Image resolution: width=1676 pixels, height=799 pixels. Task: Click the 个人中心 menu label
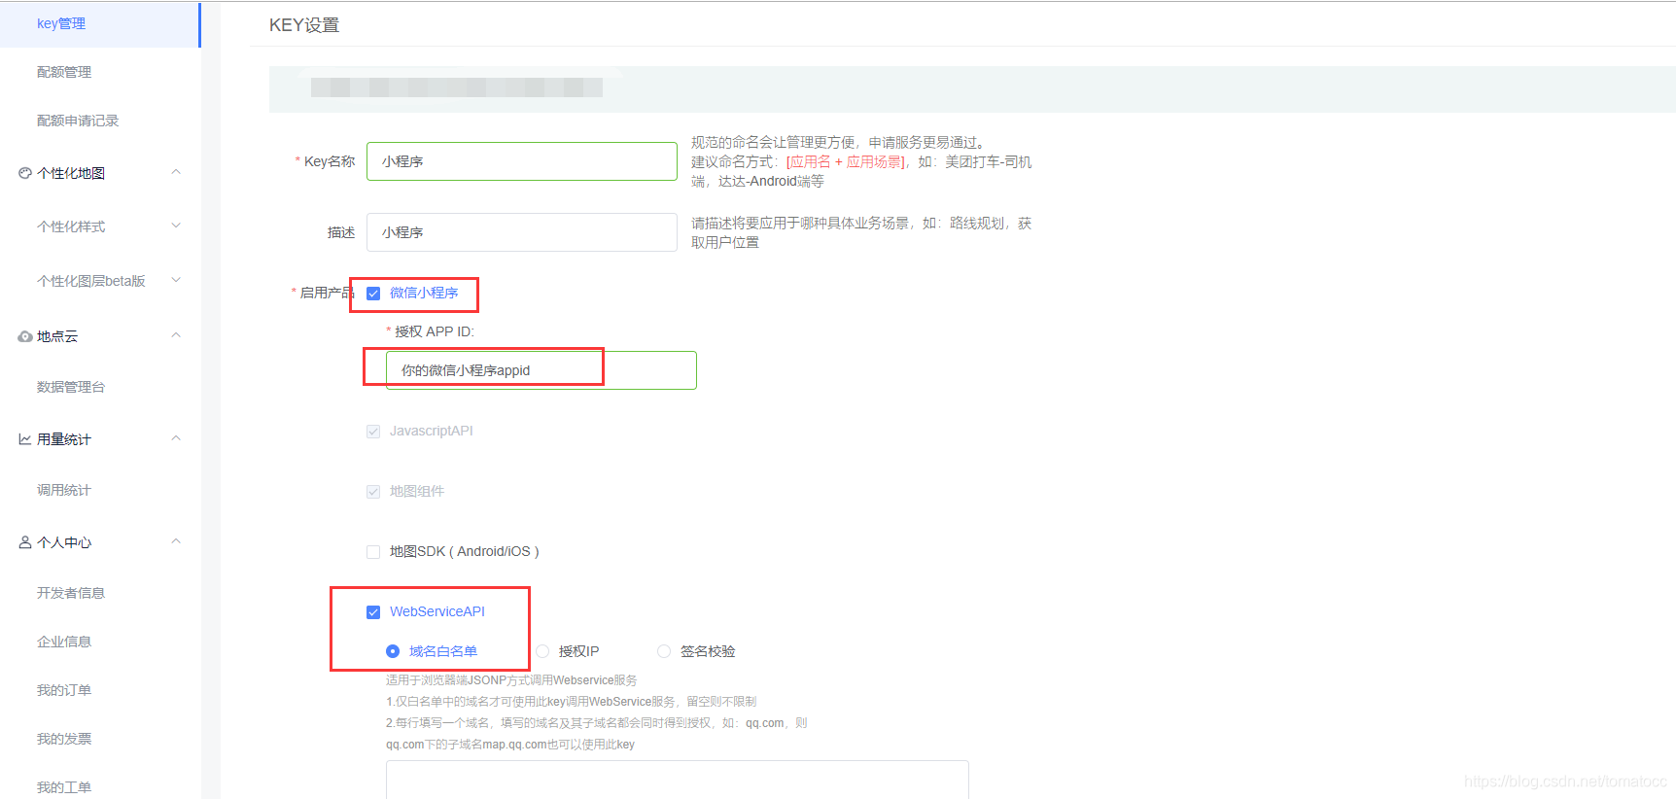(64, 542)
